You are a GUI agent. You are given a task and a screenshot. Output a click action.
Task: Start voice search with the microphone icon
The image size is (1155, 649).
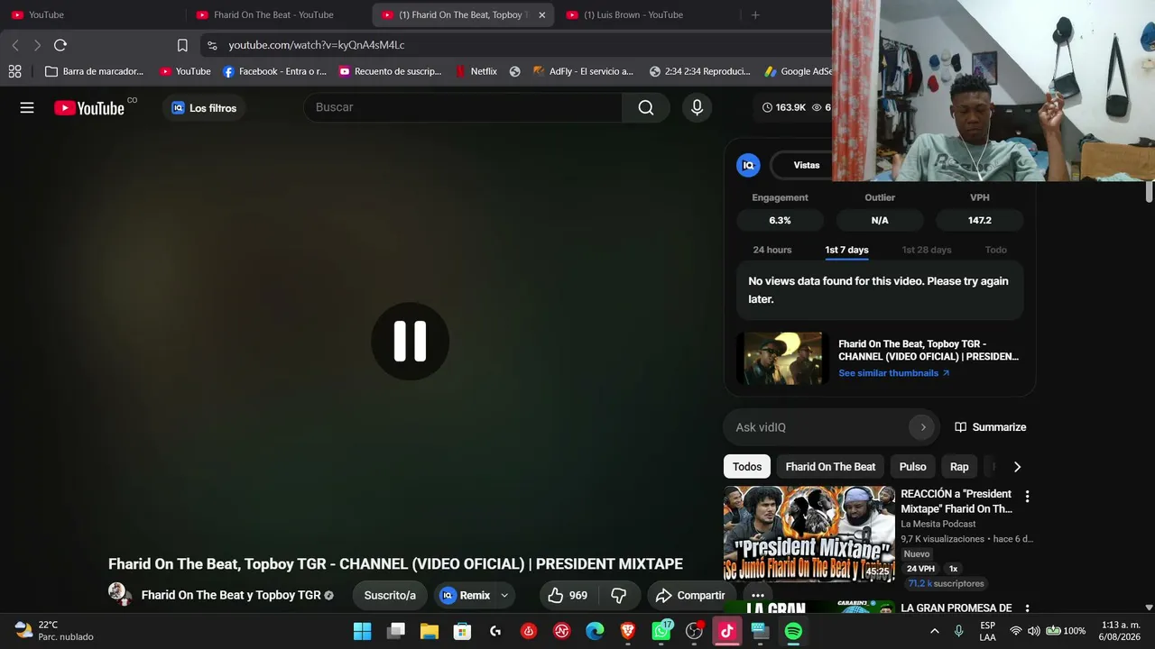coord(697,107)
